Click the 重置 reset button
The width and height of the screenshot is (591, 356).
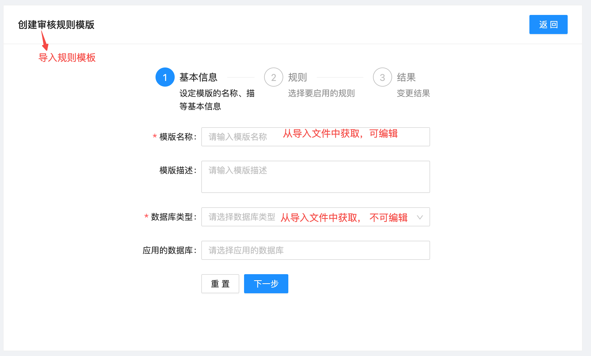click(220, 283)
